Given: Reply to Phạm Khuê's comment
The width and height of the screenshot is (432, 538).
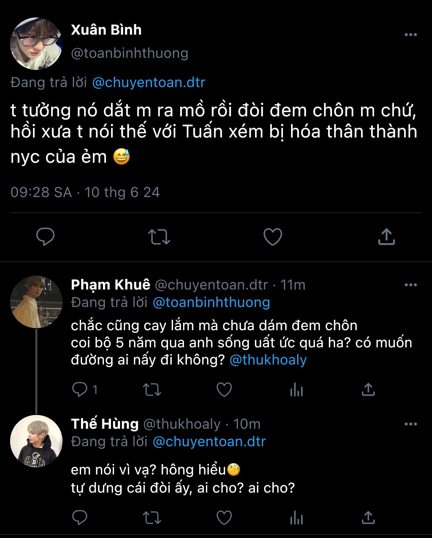Looking at the screenshot, I should click(x=80, y=390).
